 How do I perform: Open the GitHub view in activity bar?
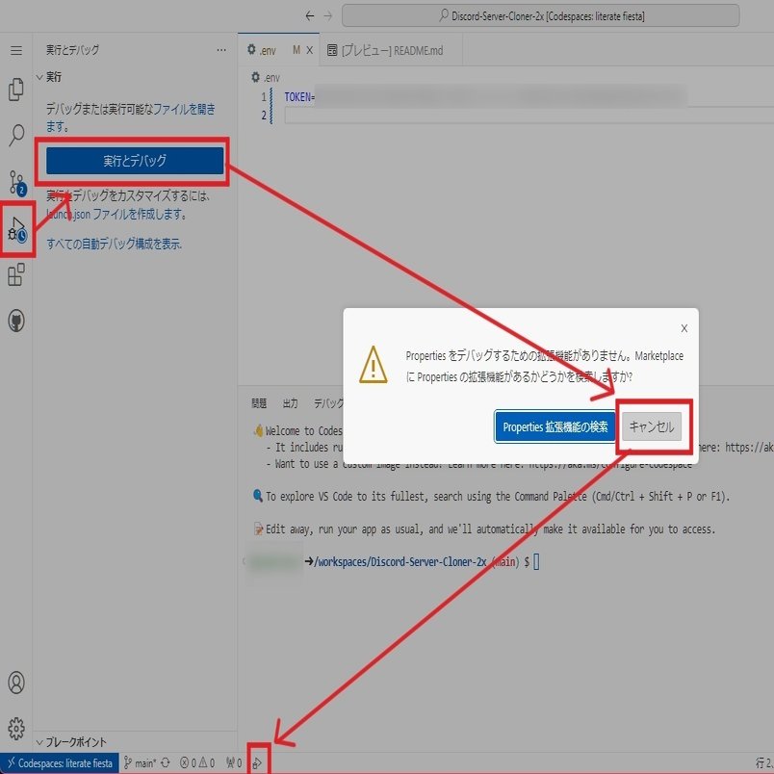tap(16, 321)
